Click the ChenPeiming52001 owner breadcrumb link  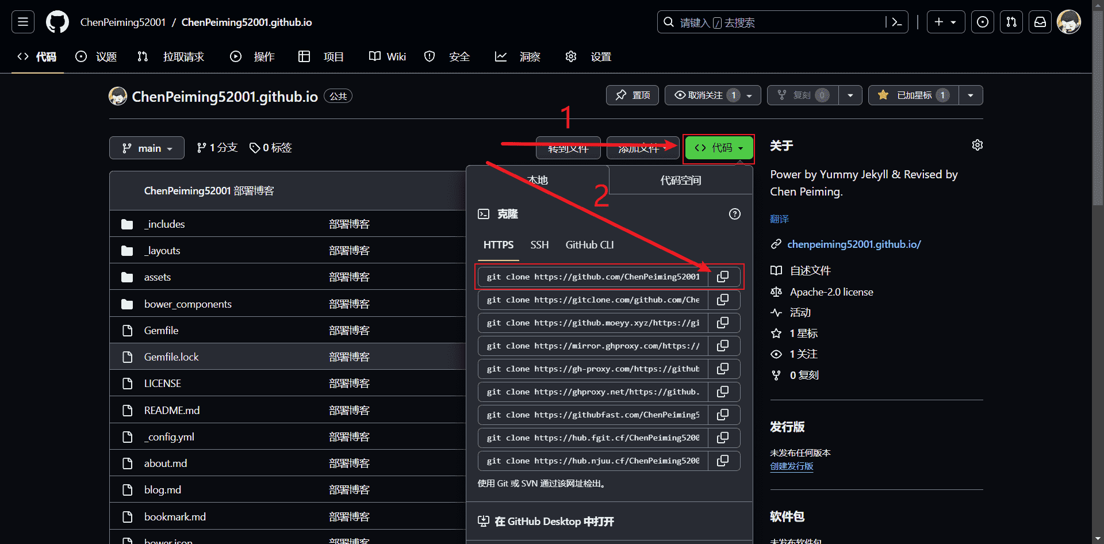pyautogui.click(x=123, y=22)
